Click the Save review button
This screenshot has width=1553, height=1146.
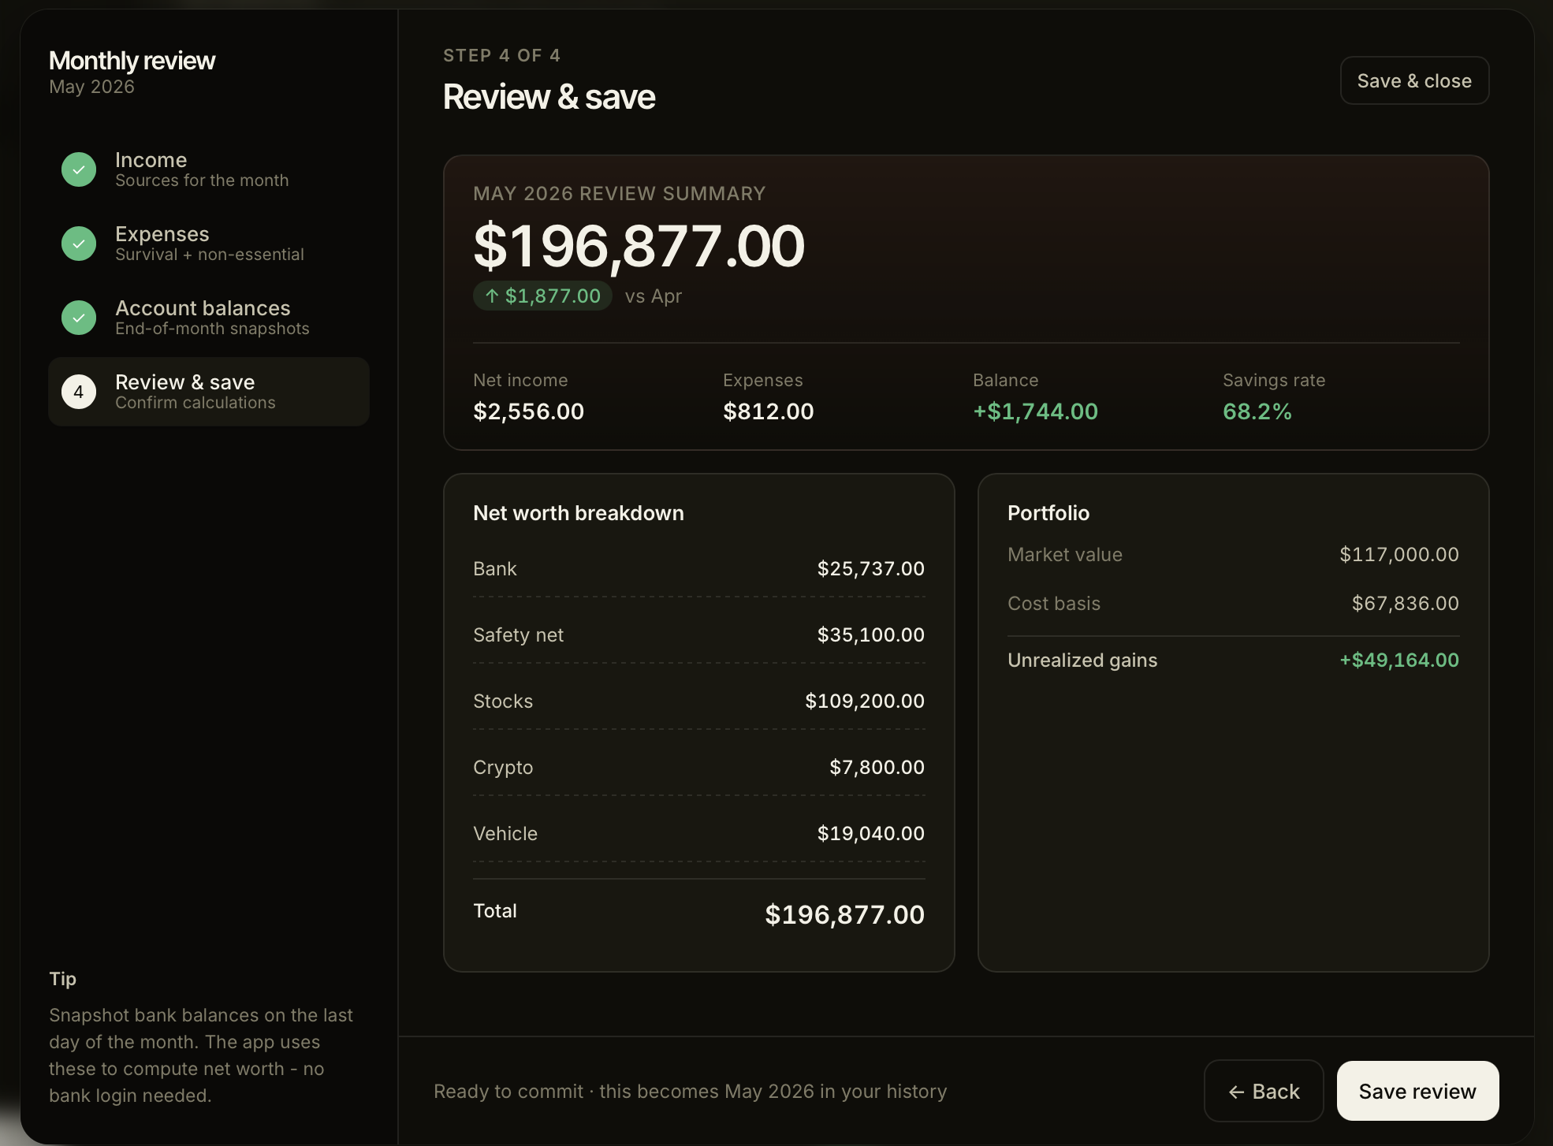[x=1417, y=1091]
